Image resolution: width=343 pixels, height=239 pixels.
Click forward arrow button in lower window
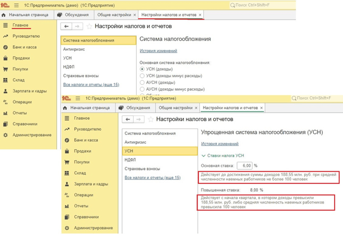tap(139, 119)
